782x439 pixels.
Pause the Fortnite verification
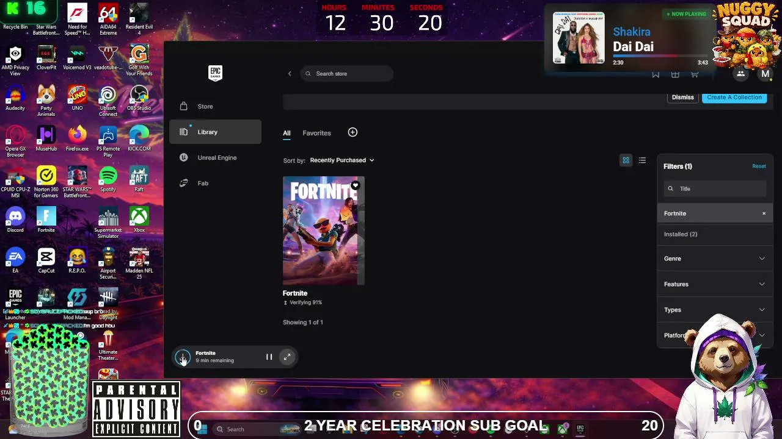269,357
